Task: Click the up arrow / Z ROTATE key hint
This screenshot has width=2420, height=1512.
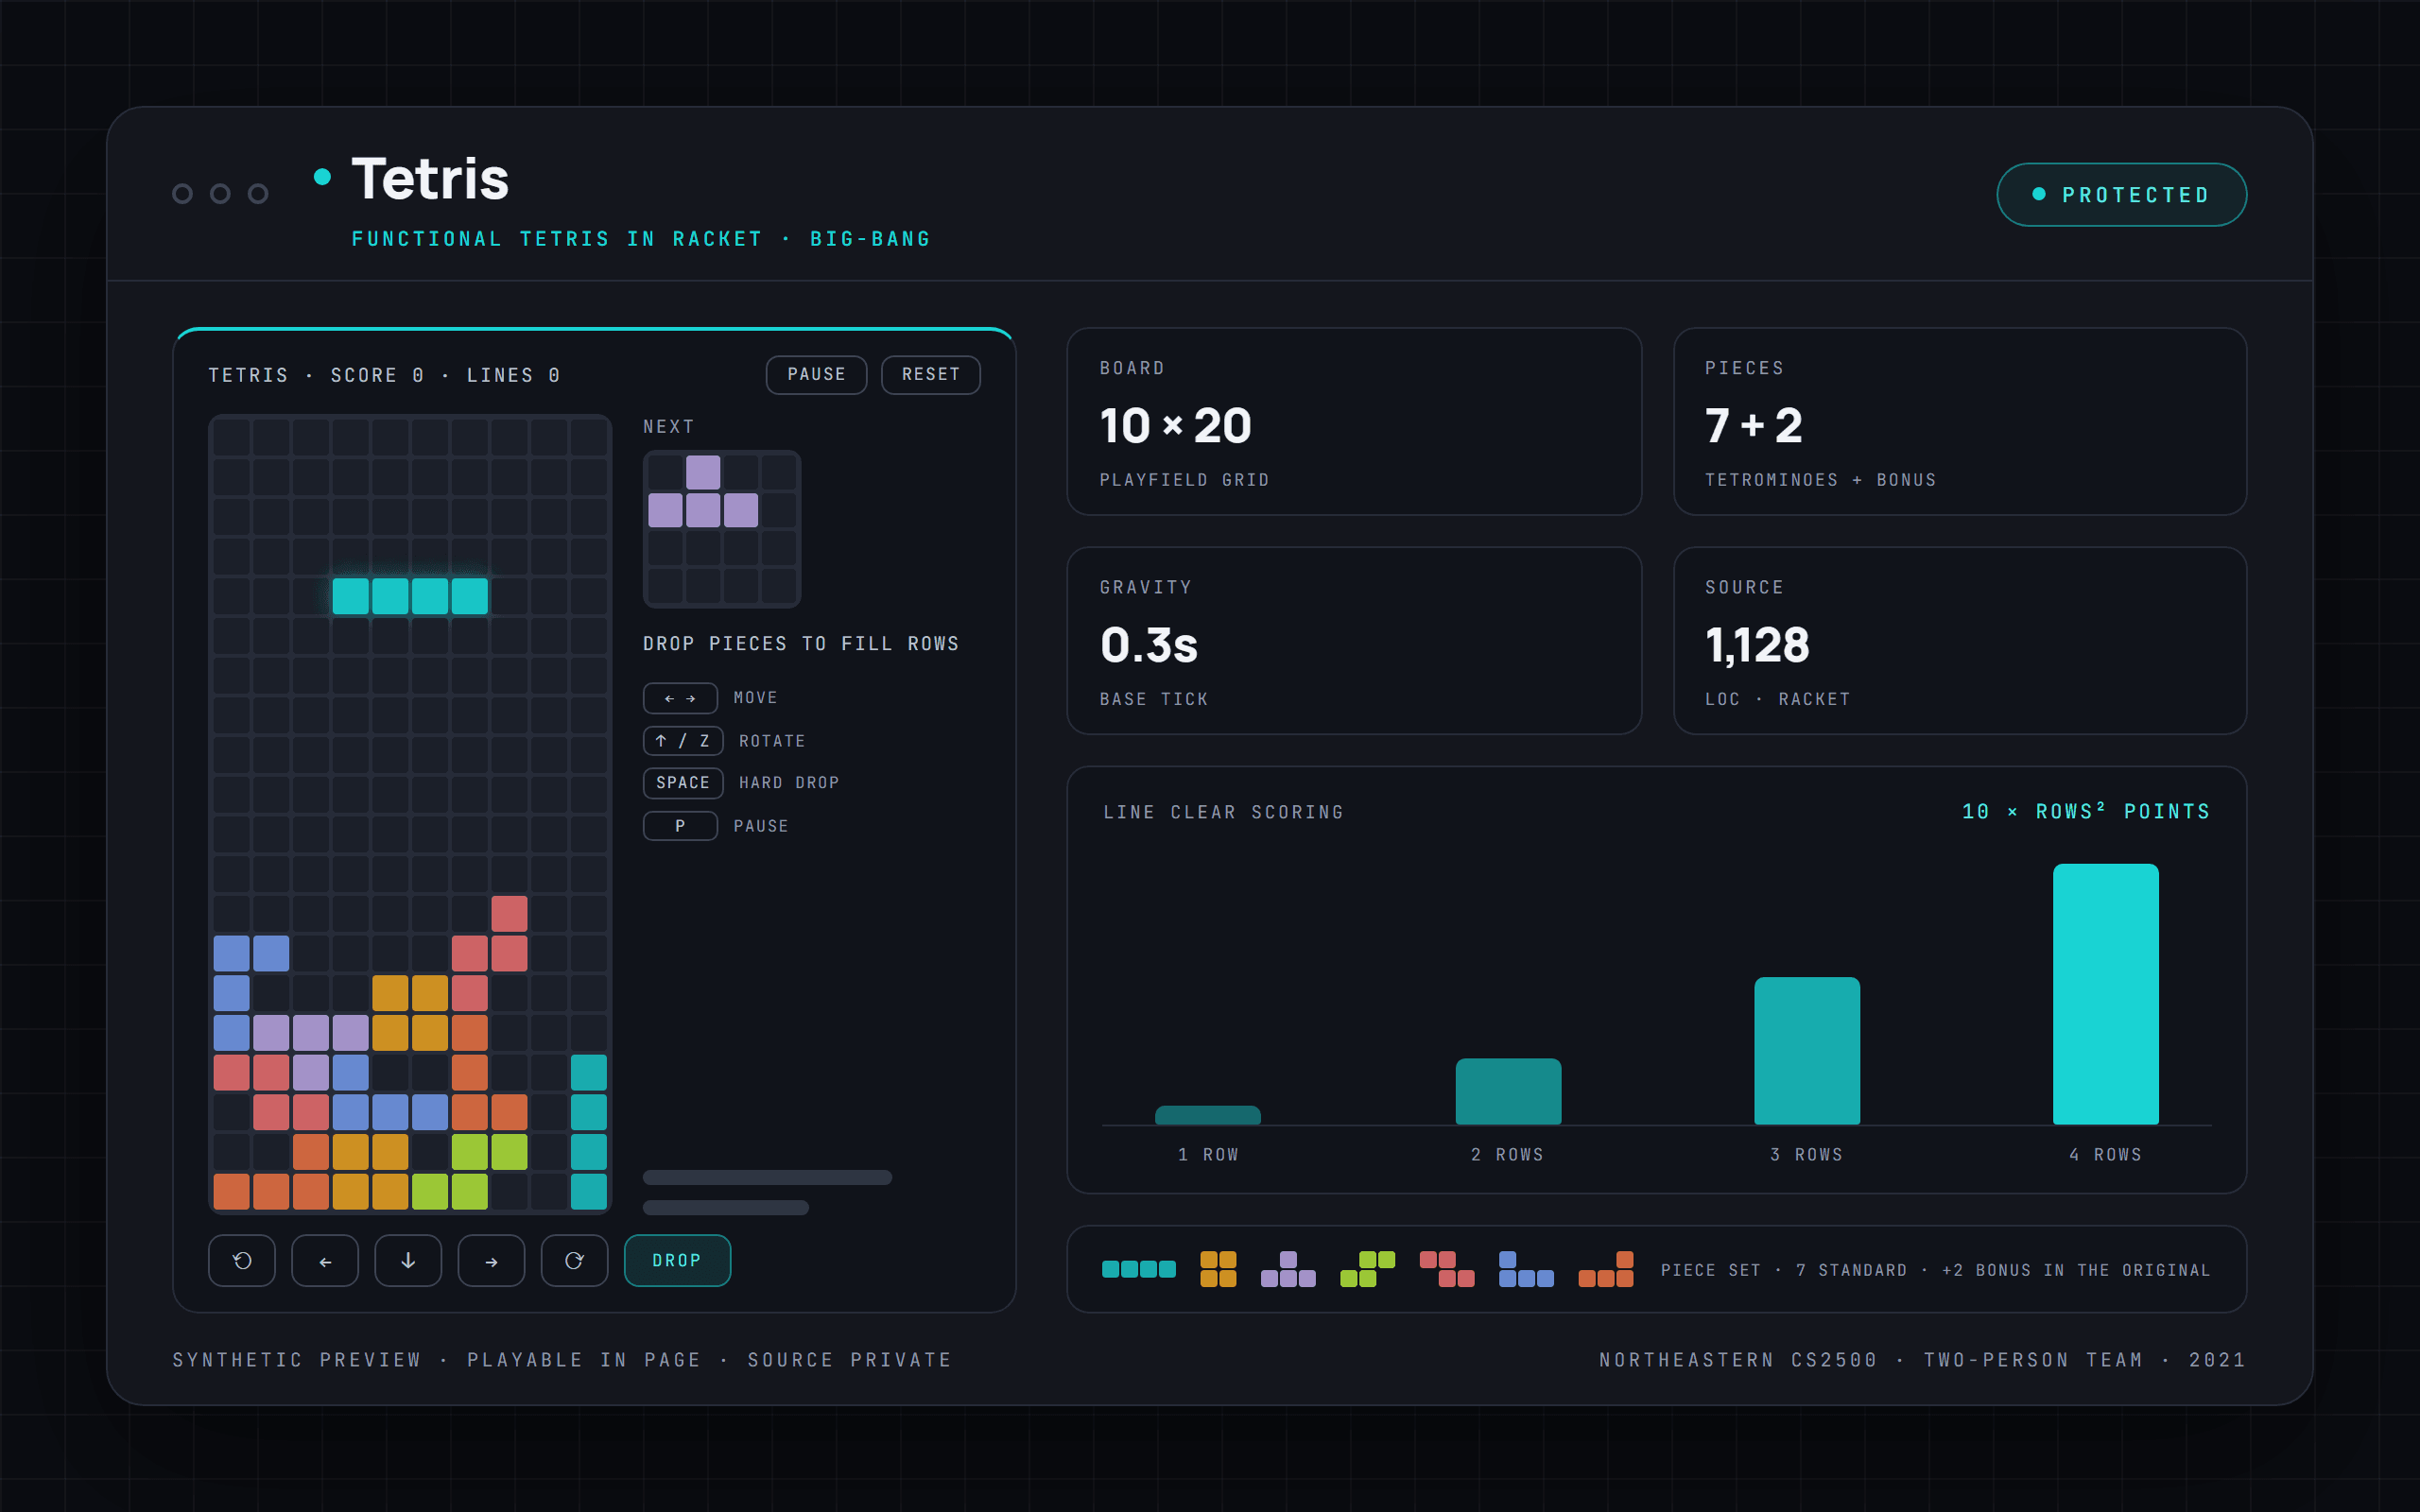Action: [x=683, y=741]
